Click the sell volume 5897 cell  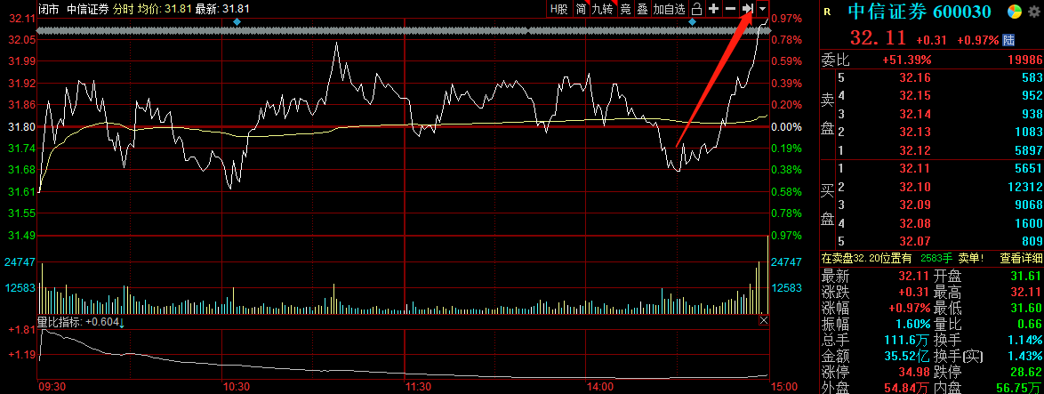(1027, 150)
